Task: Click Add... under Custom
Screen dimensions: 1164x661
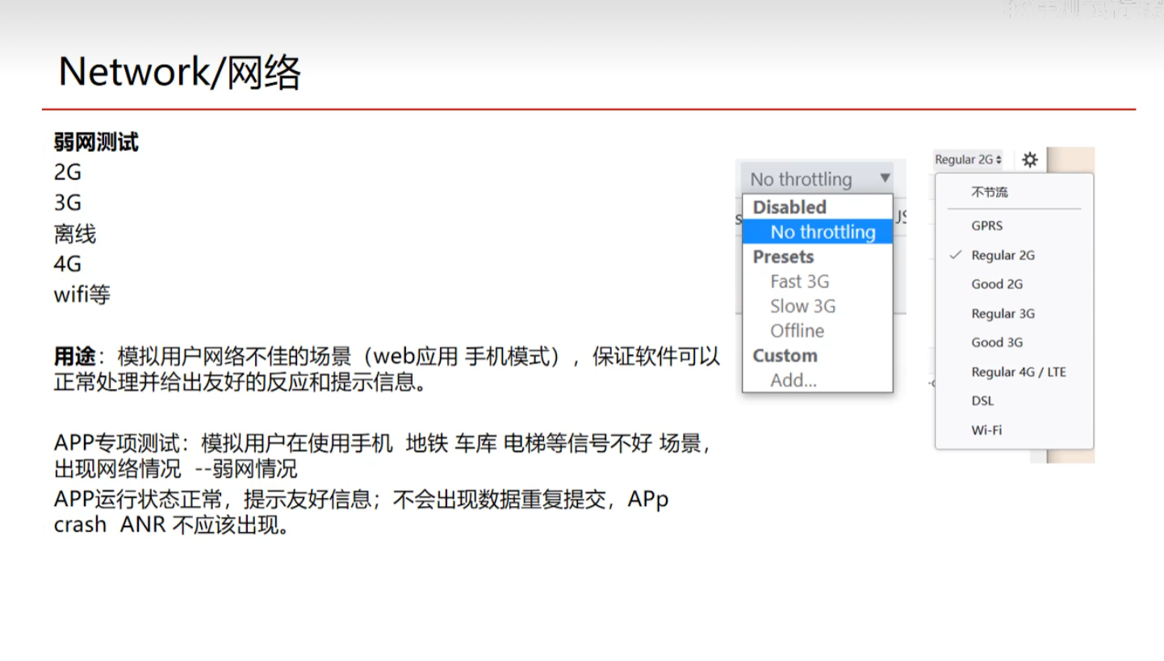Action: click(793, 380)
